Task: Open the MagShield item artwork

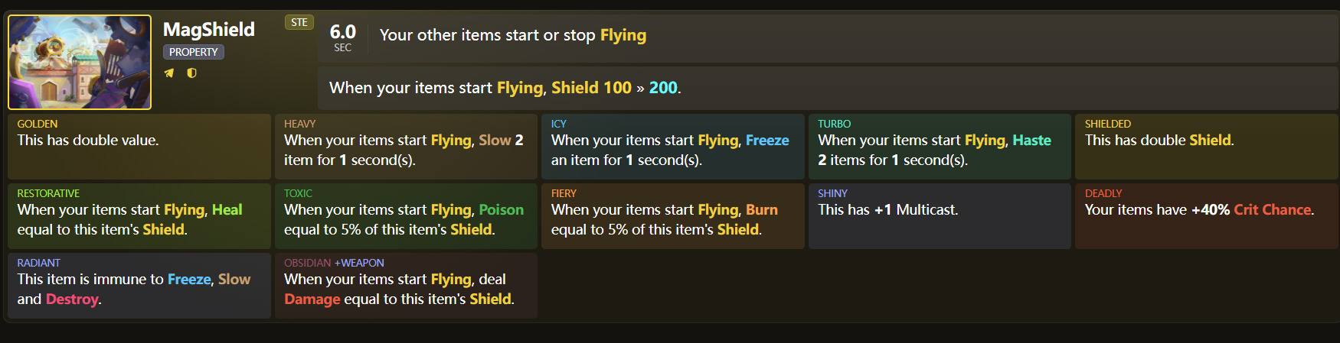Action: pos(80,63)
